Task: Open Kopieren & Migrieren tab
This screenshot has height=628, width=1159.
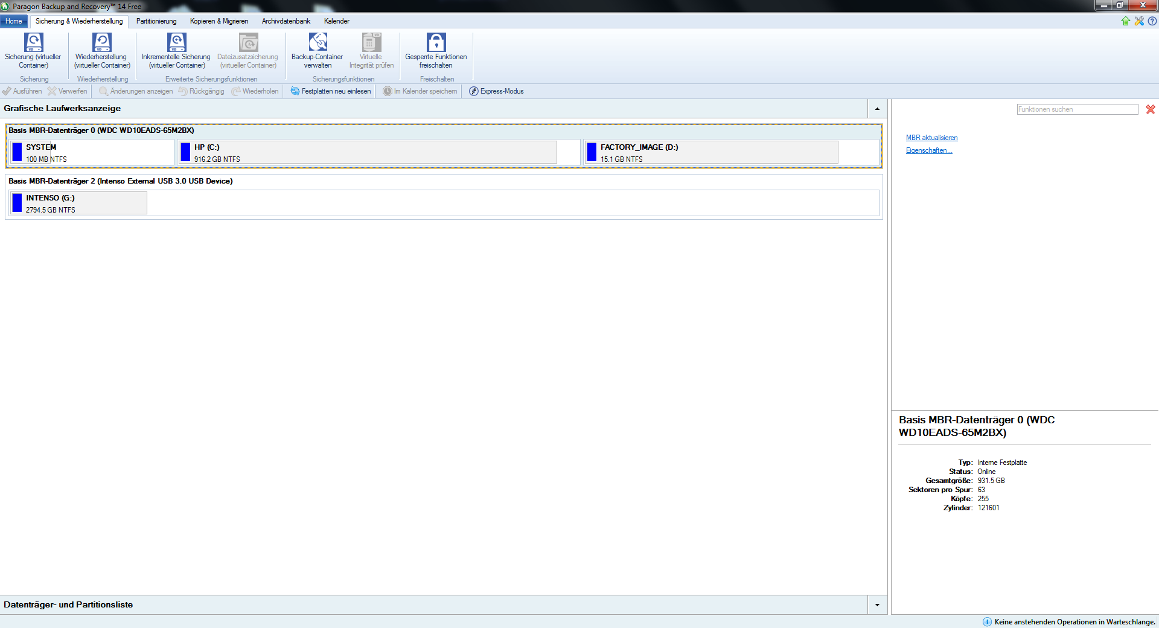Action: coord(219,21)
